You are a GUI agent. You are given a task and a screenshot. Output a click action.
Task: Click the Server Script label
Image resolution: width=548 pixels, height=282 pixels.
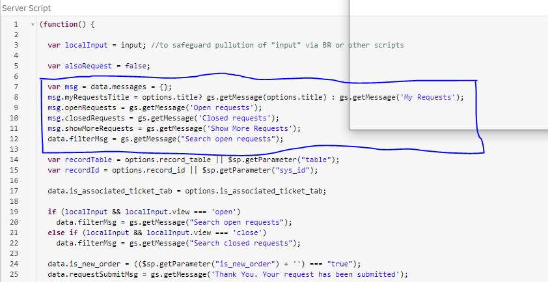pyautogui.click(x=27, y=8)
